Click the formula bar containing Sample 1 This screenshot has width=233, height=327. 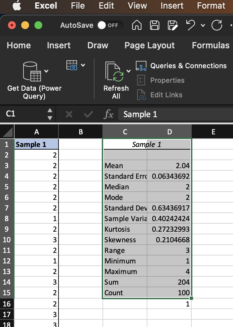(x=175, y=114)
